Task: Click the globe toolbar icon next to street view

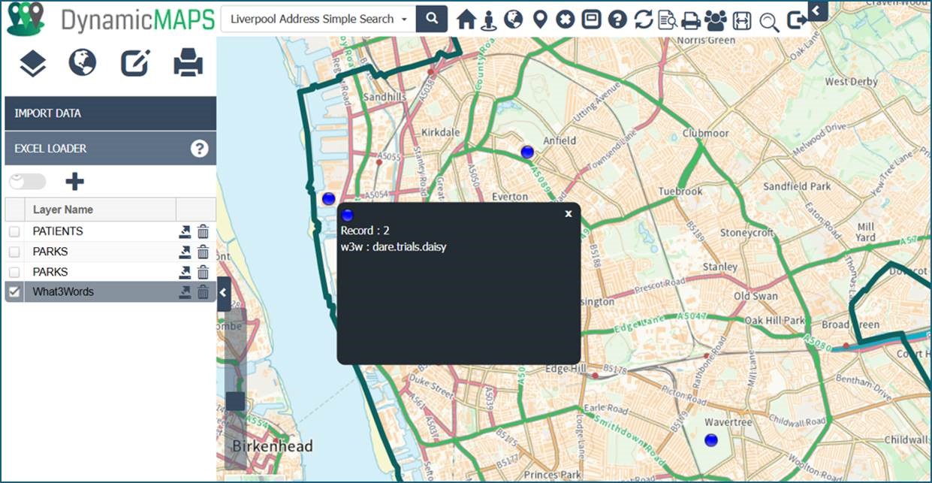Action: 514,19
